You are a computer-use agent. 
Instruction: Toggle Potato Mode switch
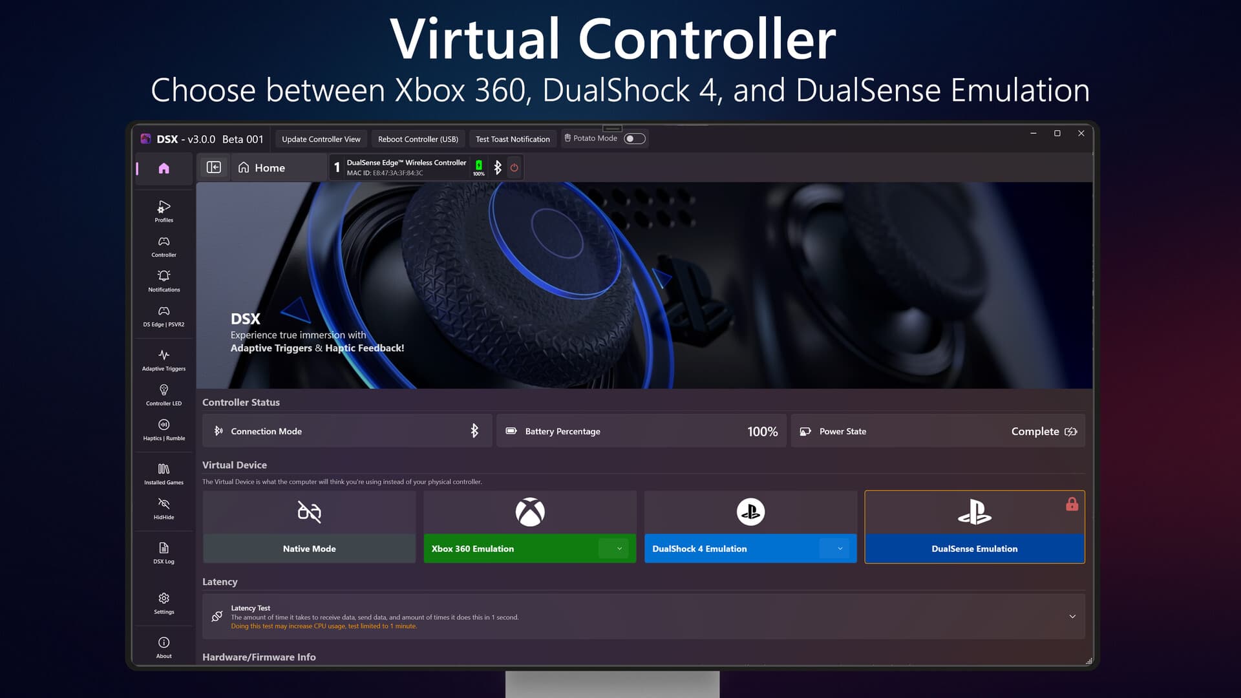point(635,138)
